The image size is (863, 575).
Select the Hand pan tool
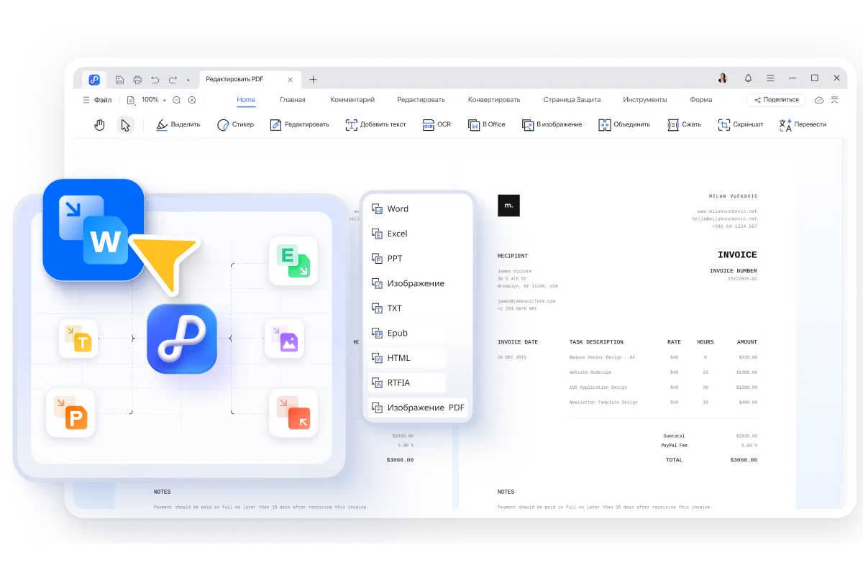click(x=100, y=124)
